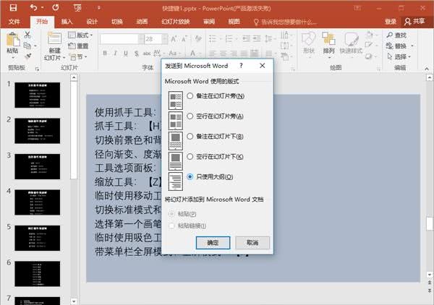
Task: Switch to the Insert (插入) tab
Action: coord(67,22)
